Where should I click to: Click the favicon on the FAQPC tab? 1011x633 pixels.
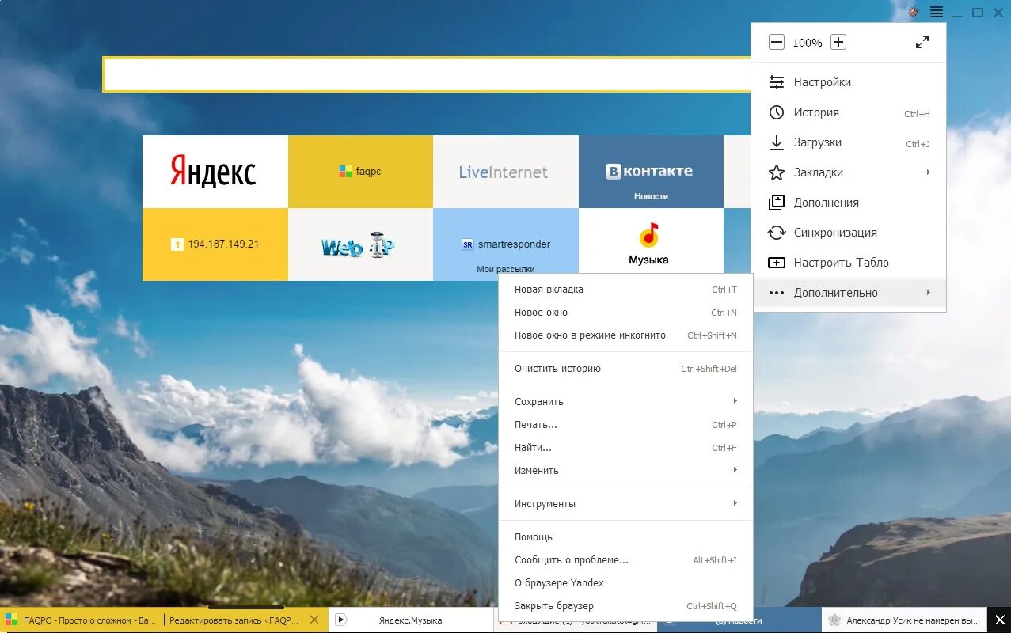(12, 620)
